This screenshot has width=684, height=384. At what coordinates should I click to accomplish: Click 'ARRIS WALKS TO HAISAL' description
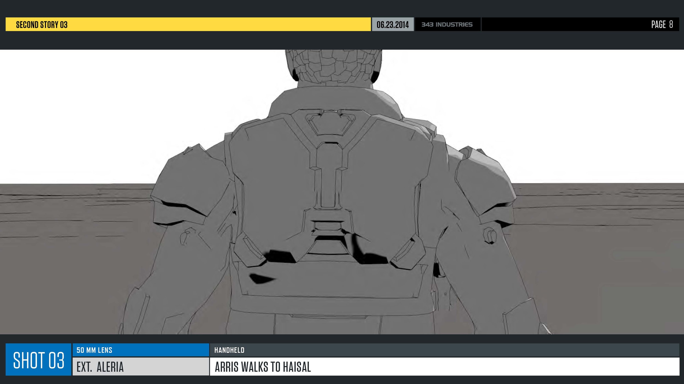[x=263, y=367]
